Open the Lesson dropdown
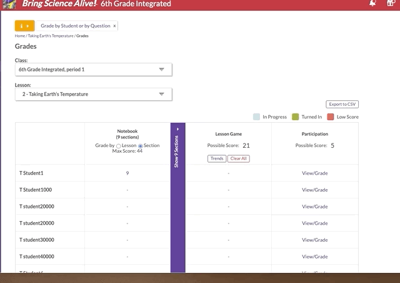Viewport: 400px width, 283px height. (94, 95)
